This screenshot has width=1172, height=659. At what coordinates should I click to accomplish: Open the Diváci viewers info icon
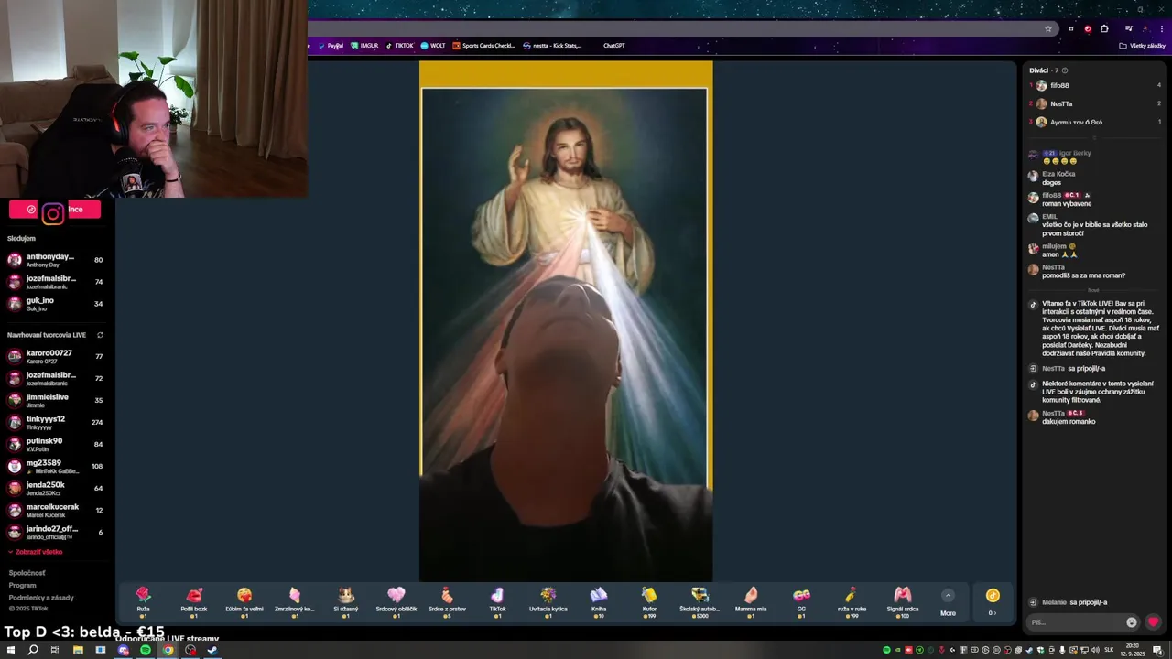pos(1064,70)
